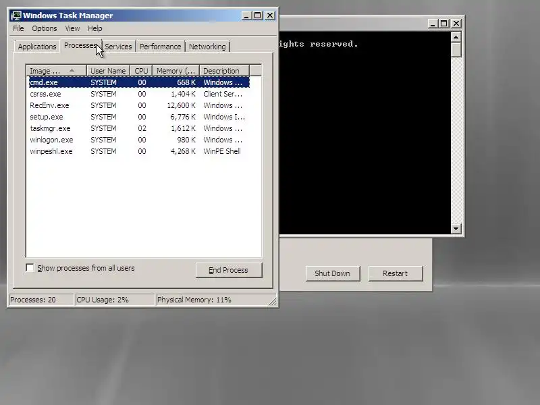Click the 6,776 K memory value
Image resolution: width=540 pixels, height=405 pixels.
[x=183, y=117]
